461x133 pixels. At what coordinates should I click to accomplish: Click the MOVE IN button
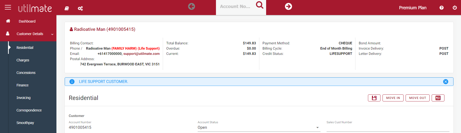[393, 98]
